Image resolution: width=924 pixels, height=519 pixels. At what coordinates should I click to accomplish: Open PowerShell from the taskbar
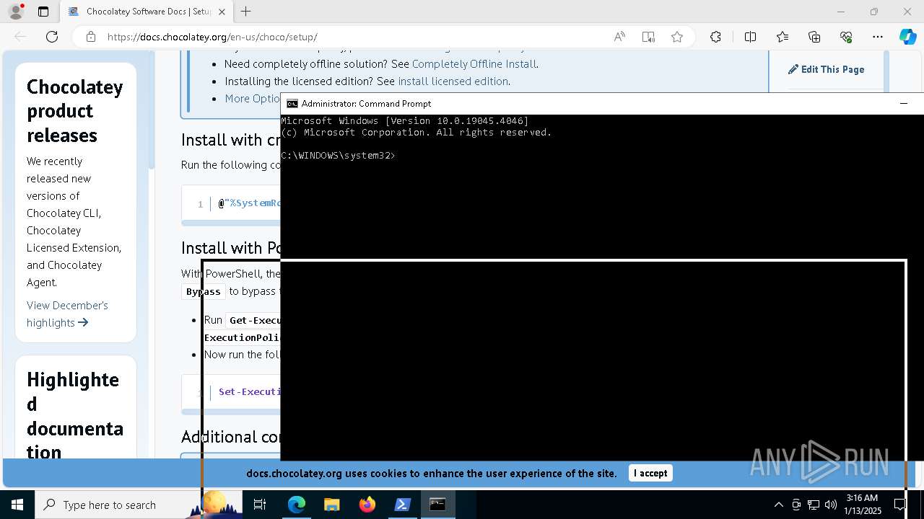[x=403, y=505]
